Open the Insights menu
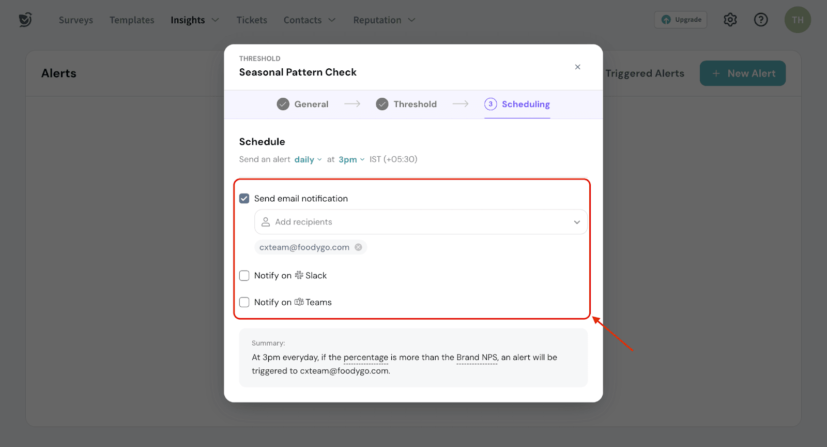Image resolution: width=827 pixels, height=447 pixels. tap(194, 20)
